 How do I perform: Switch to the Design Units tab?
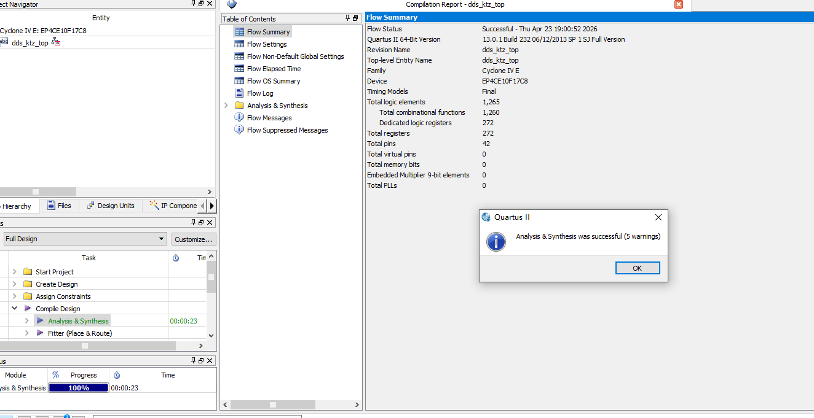coord(111,206)
